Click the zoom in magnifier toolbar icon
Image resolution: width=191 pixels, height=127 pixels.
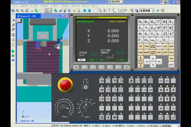(18, 11)
